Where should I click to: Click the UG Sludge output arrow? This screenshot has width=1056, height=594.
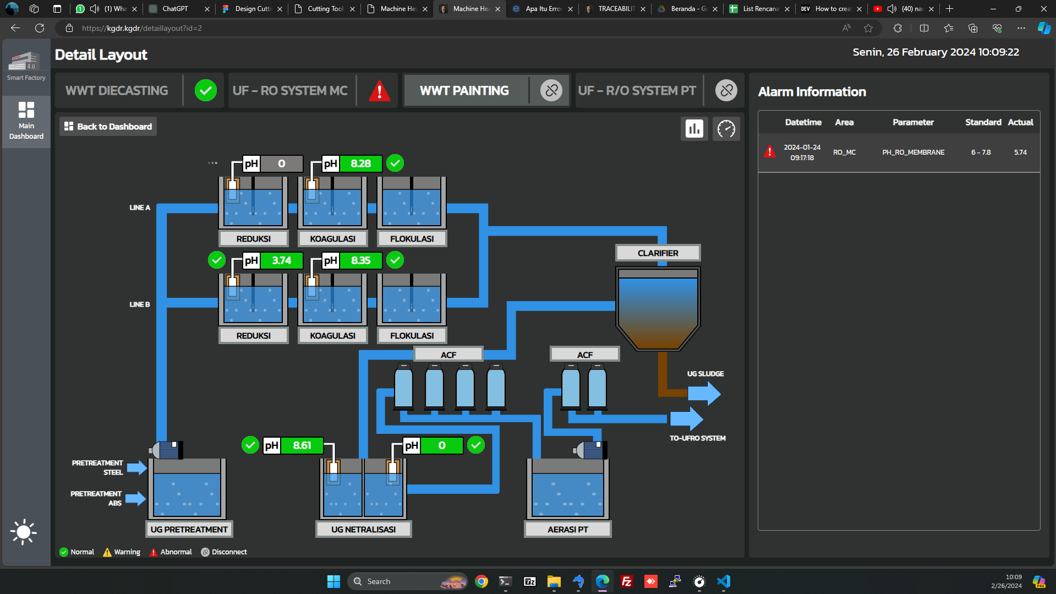coord(704,393)
